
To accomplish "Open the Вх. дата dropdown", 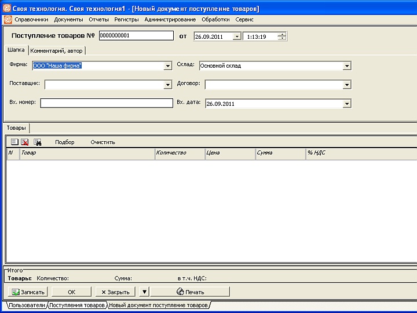I will (x=347, y=104).
